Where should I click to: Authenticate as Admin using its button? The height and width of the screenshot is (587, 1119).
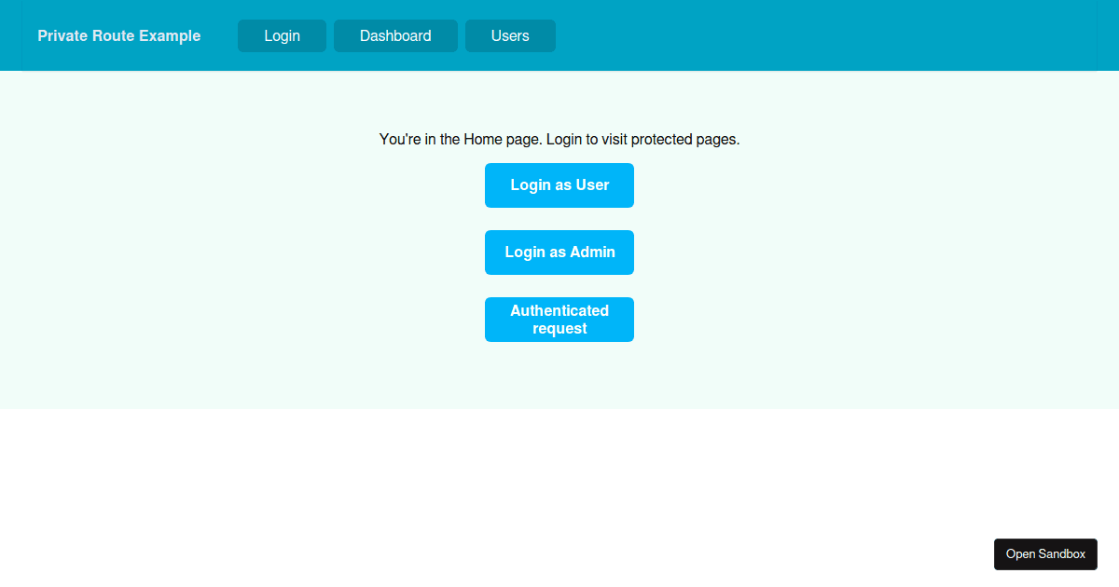559,252
